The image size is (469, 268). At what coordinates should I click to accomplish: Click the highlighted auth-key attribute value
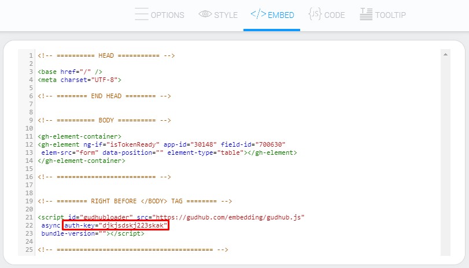point(134,225)
